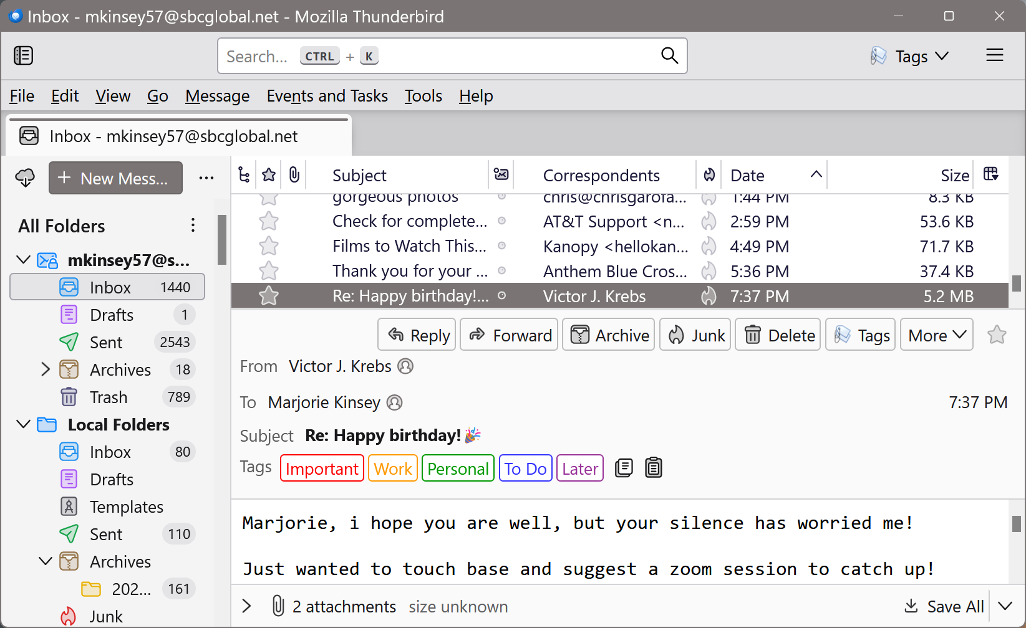
Task: Toggle read status of Thank you message
Action: [x=501, y=270]
